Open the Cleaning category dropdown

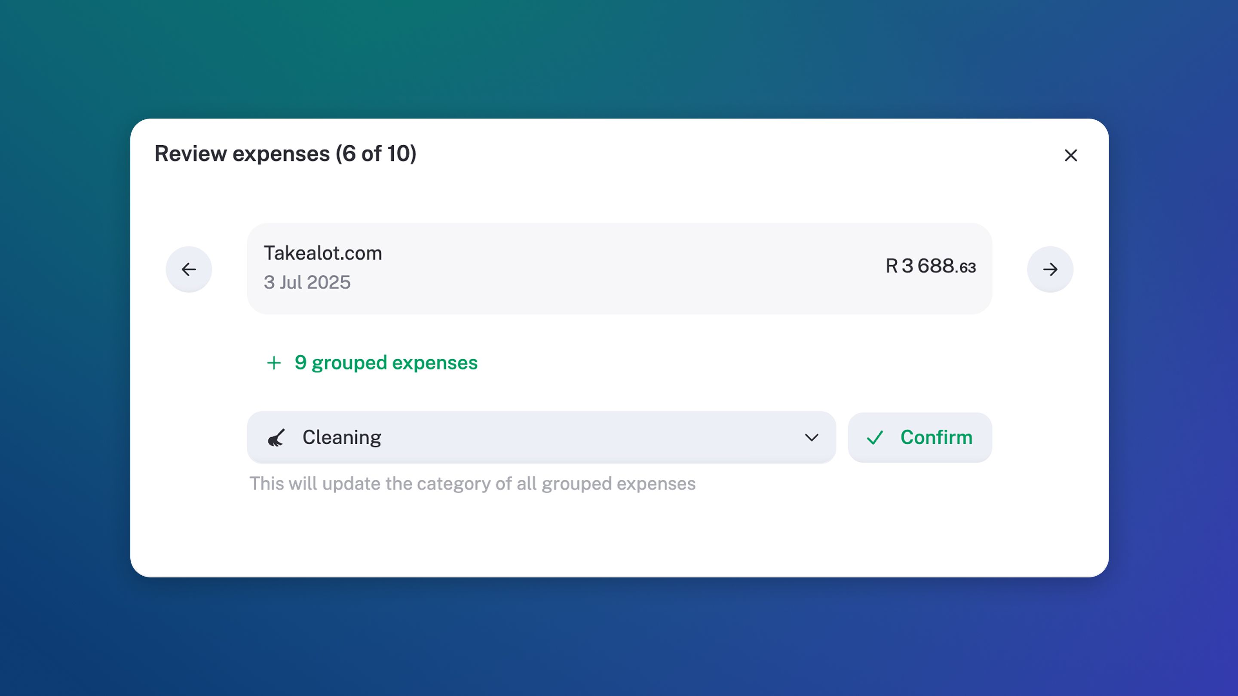click(542, 437)
